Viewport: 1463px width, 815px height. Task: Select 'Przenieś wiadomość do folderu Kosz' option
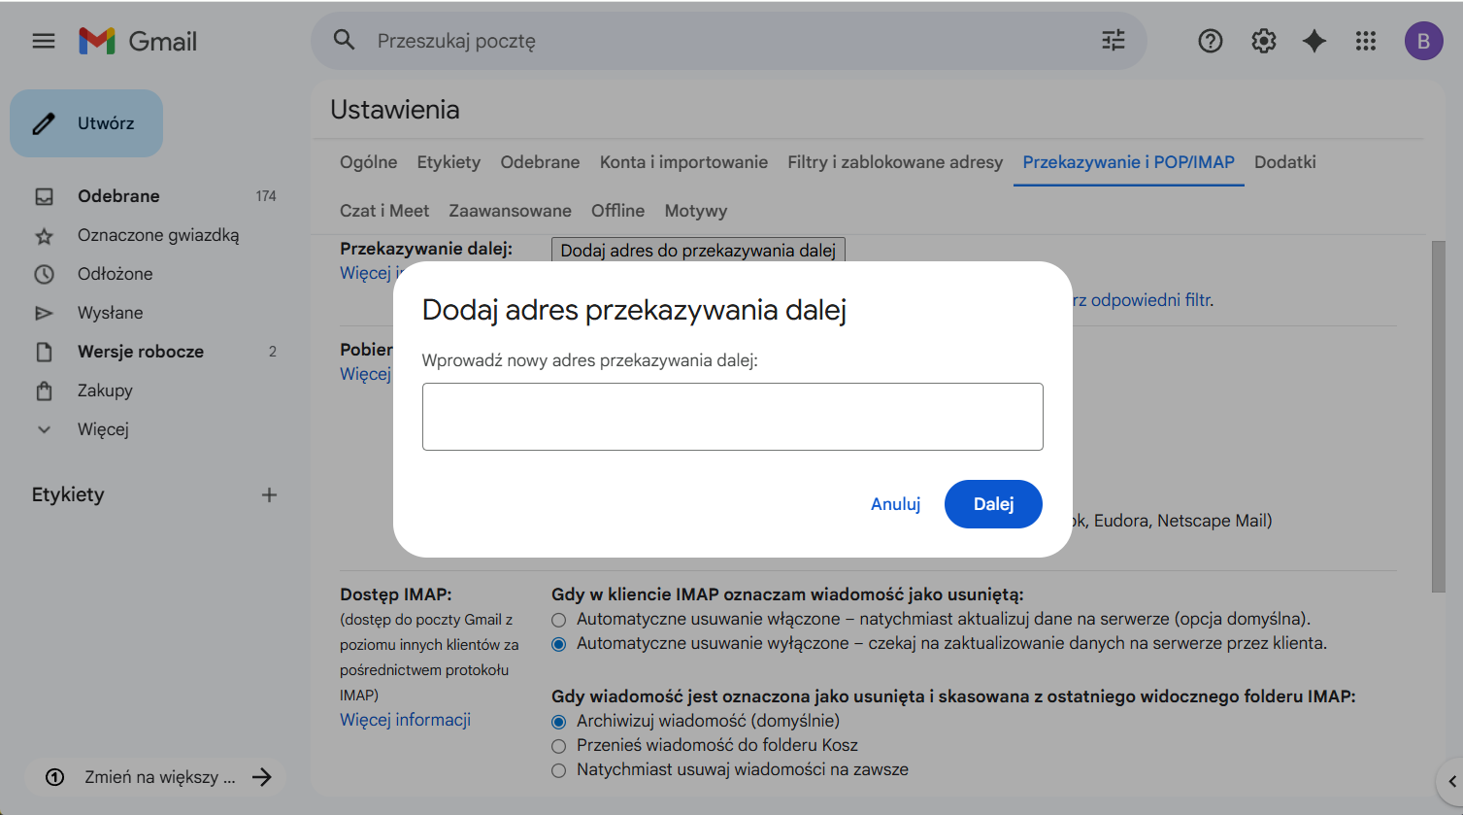click(x=558, y=746)
